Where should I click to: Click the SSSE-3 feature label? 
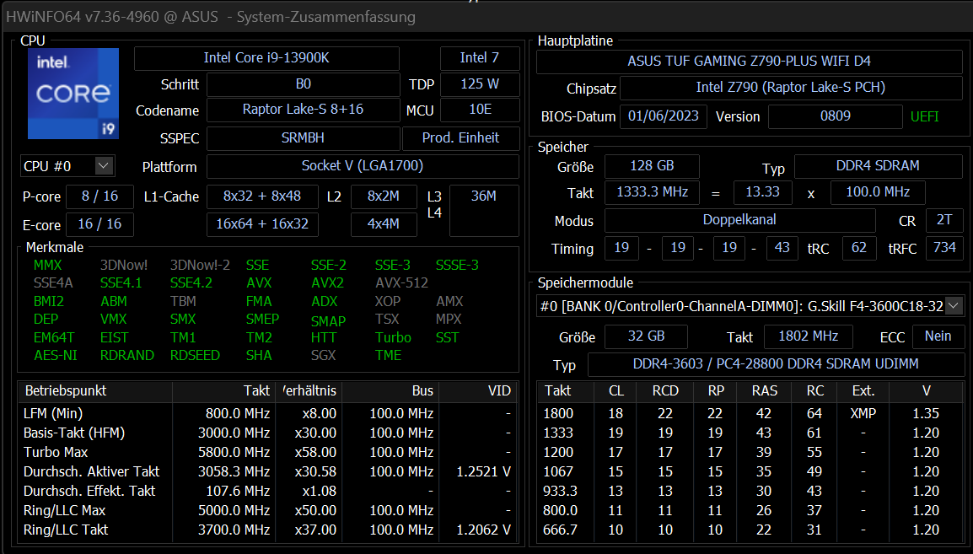457,266
